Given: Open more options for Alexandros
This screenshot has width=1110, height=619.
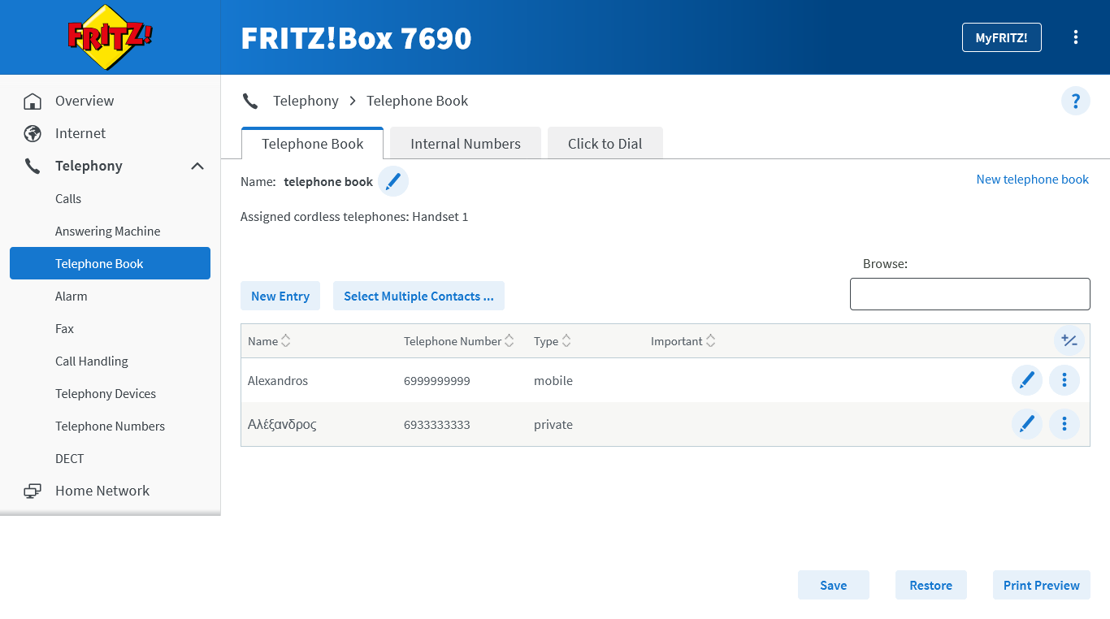Looking at the screenshot, I should 1064,380.
